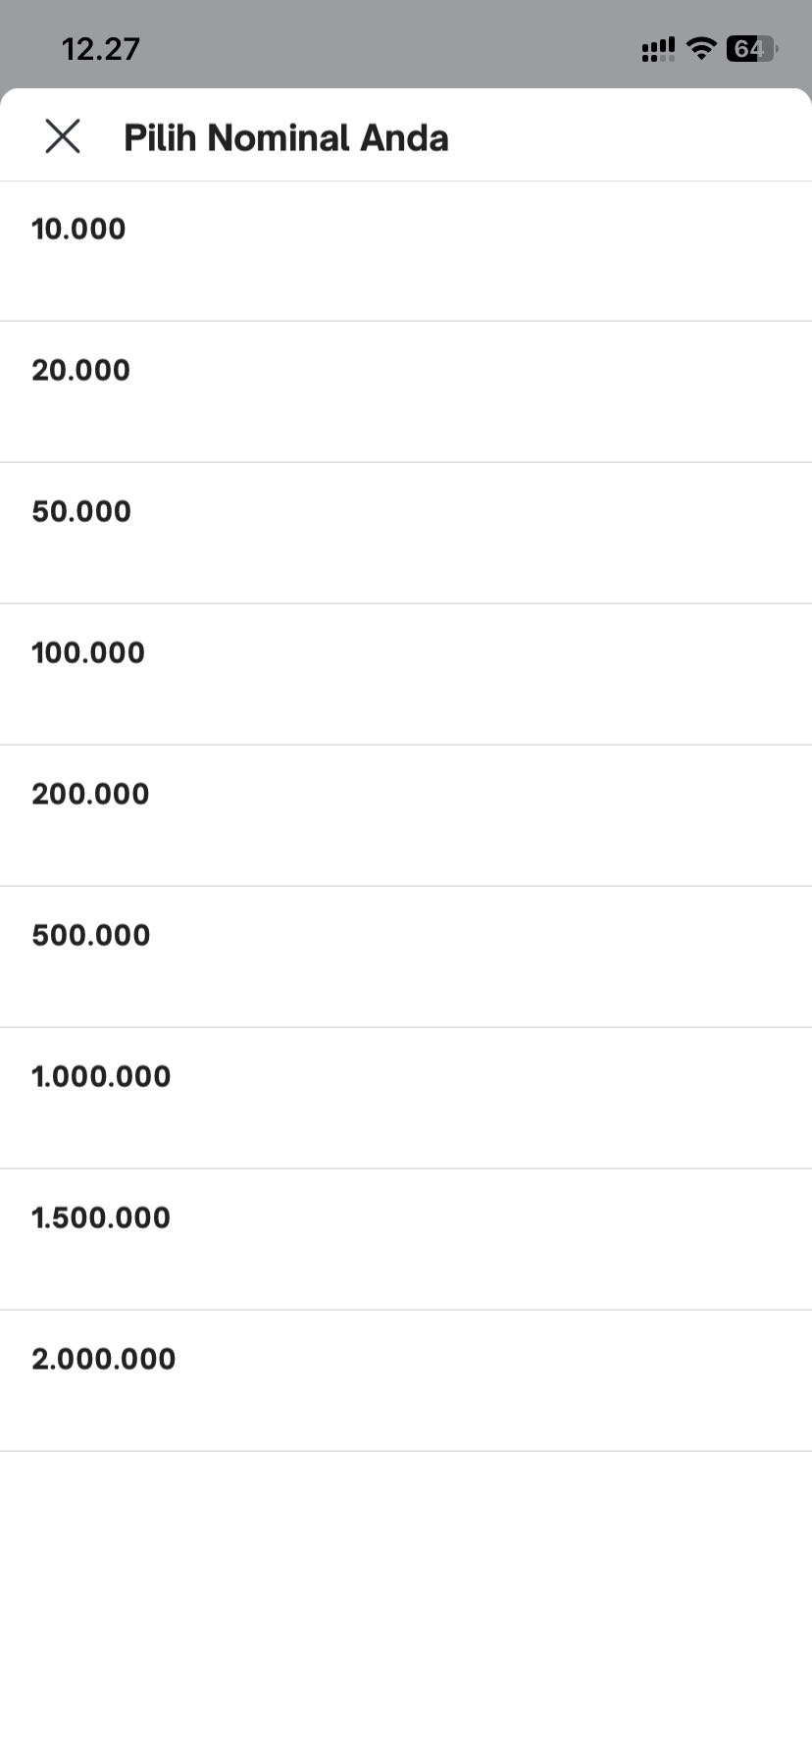Image resolution: width=812 pixels, height=1758 pixels.
Task: Tap the empty header space right of the title
Action: pos(628,137)
